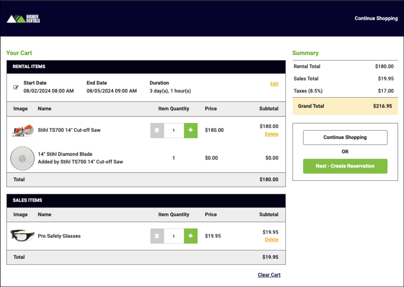Click the Clear Cart link

[269, 275]
